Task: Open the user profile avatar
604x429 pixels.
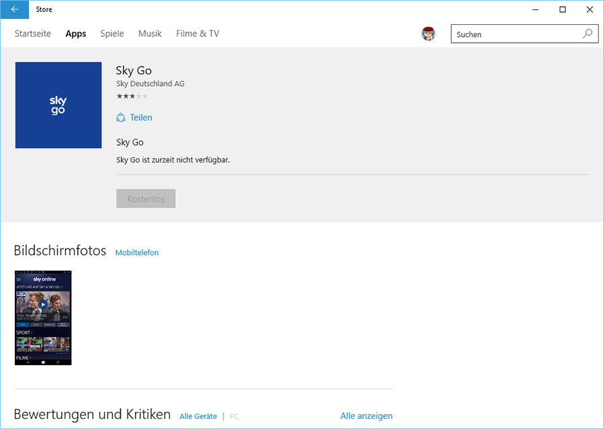Action: click(x=429, y=34)
